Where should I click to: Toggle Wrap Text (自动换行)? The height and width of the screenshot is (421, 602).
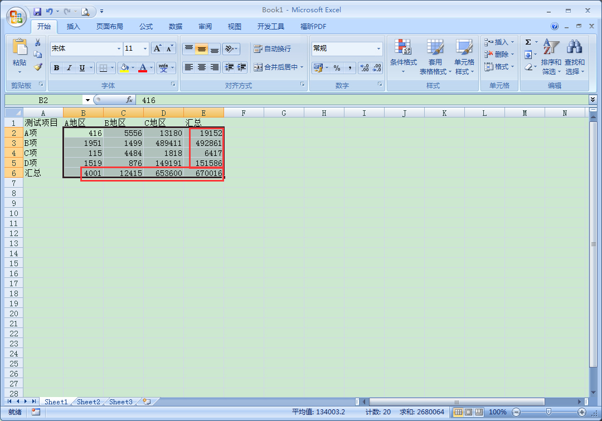272,48
